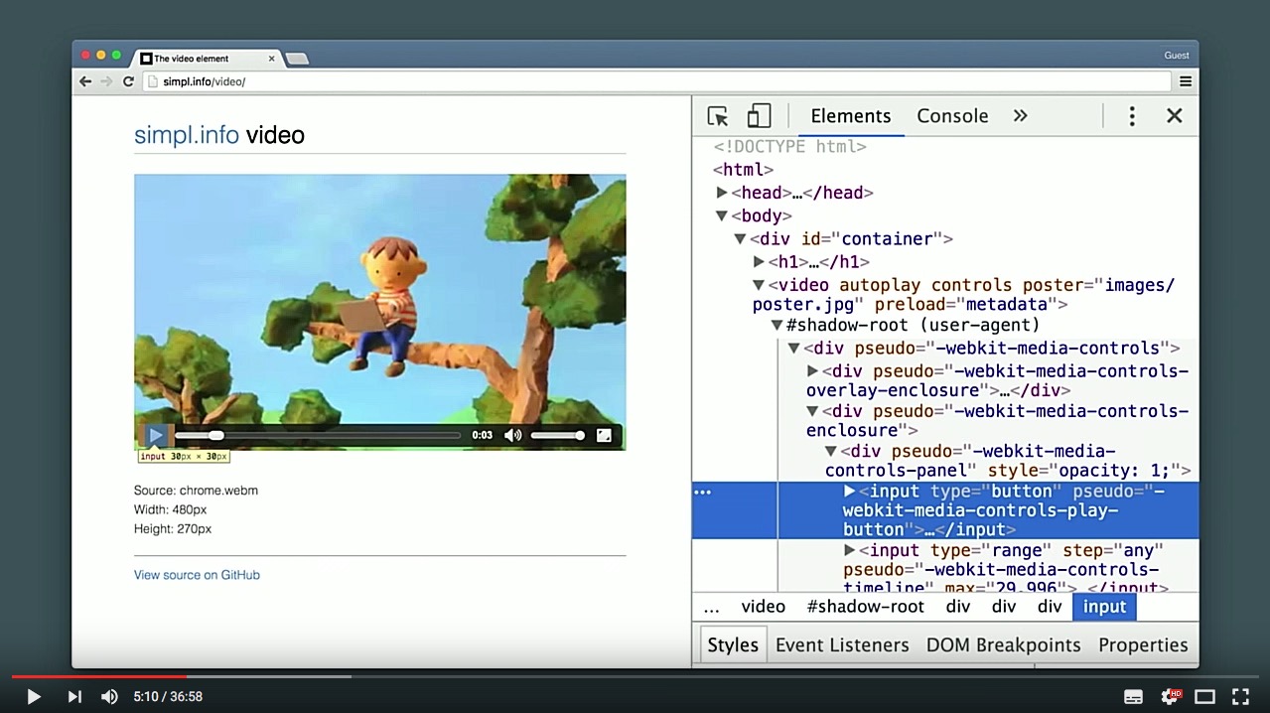
Task: Switch to the Elements tab
Action: [x=851, y=116]
